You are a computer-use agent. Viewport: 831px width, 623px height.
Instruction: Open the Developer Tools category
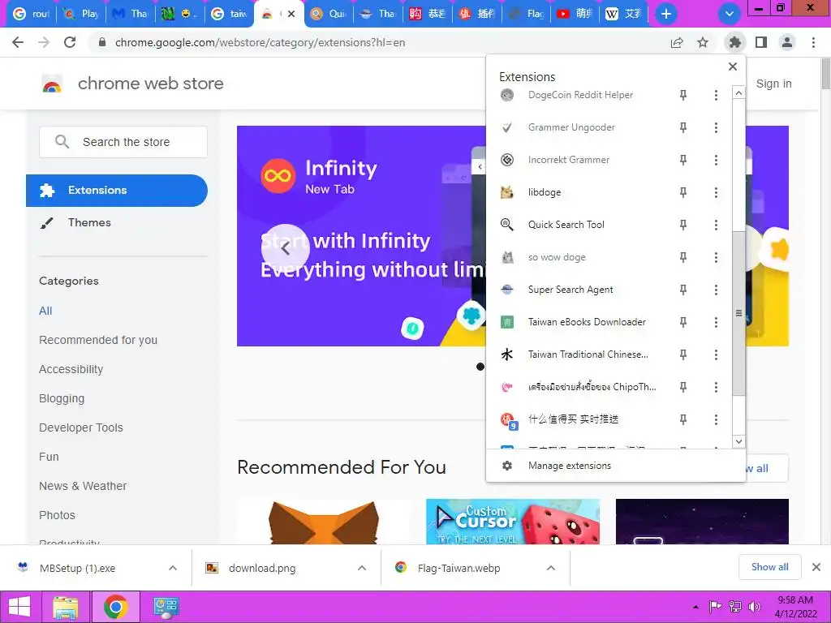pos(81,428)
